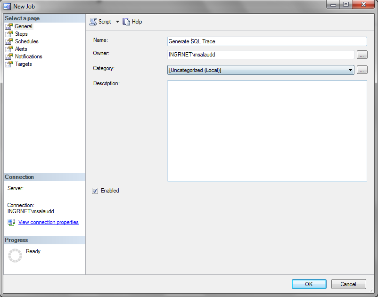Expand the Category combo box
This screenshot has width=378, height=297.
pyautogui.click(x=350, y=70)
